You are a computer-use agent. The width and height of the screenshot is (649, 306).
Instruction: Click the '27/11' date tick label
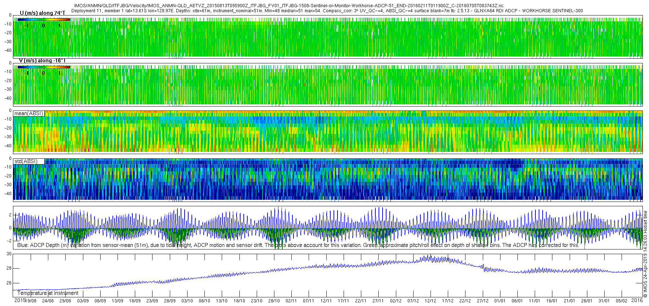378,301
